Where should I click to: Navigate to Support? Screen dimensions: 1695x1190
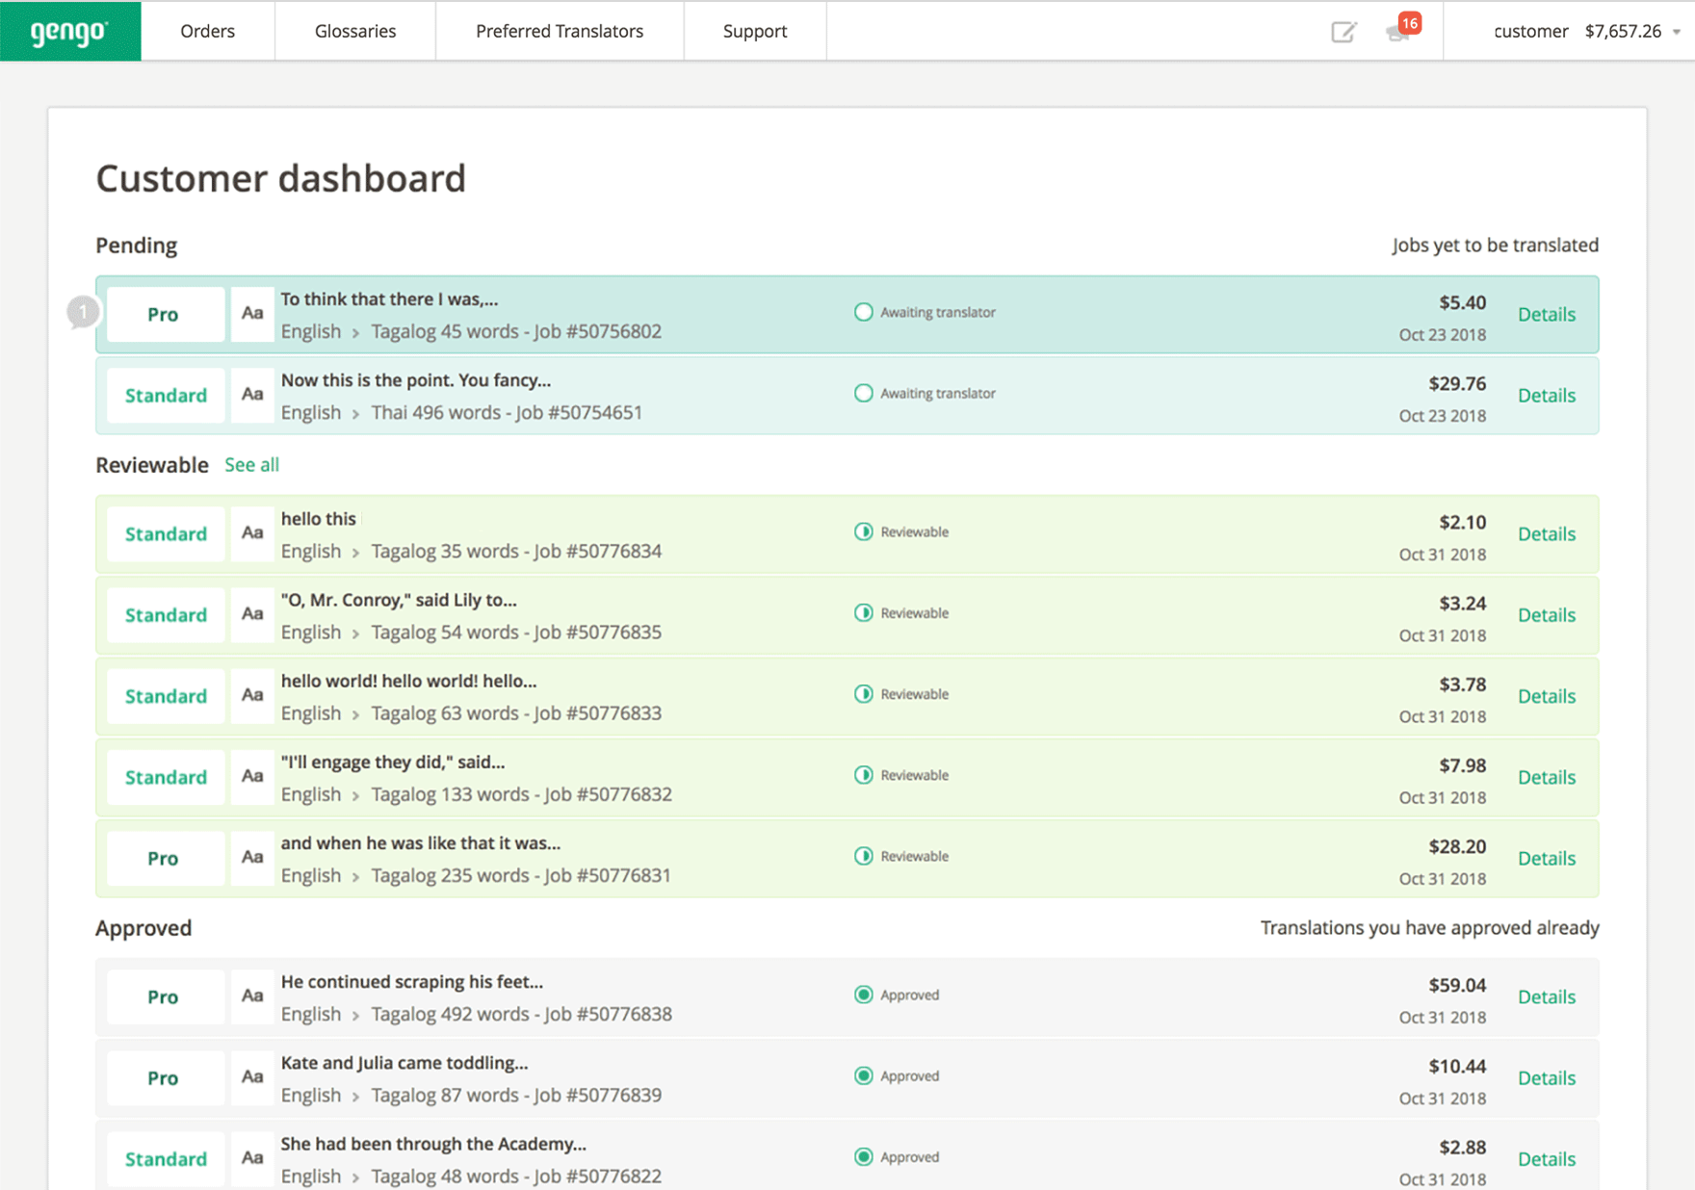click(754, 31)
